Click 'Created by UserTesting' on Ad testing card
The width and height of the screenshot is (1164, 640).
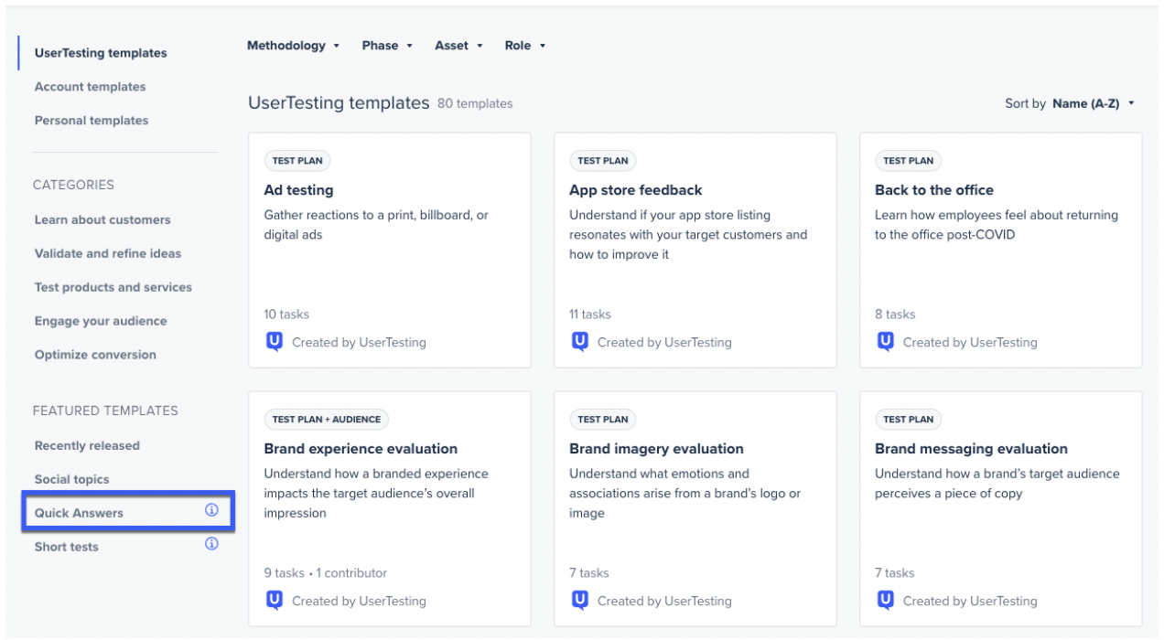tap(359, 343)
